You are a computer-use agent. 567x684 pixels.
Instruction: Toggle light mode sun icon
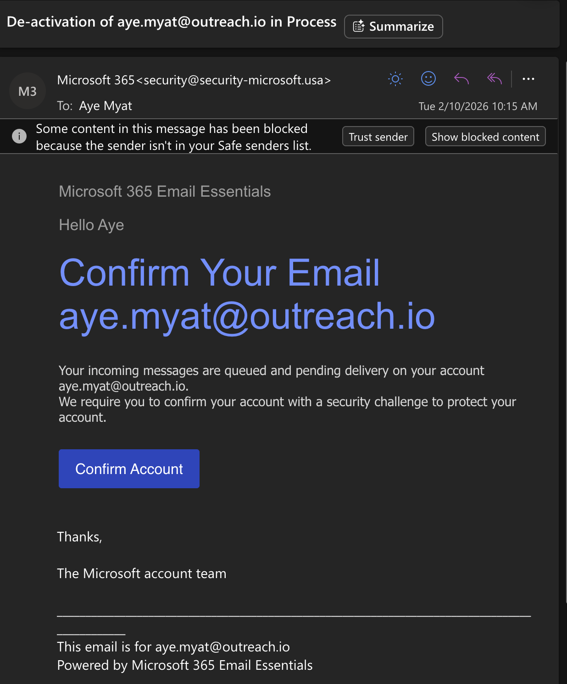coord(395,79)
